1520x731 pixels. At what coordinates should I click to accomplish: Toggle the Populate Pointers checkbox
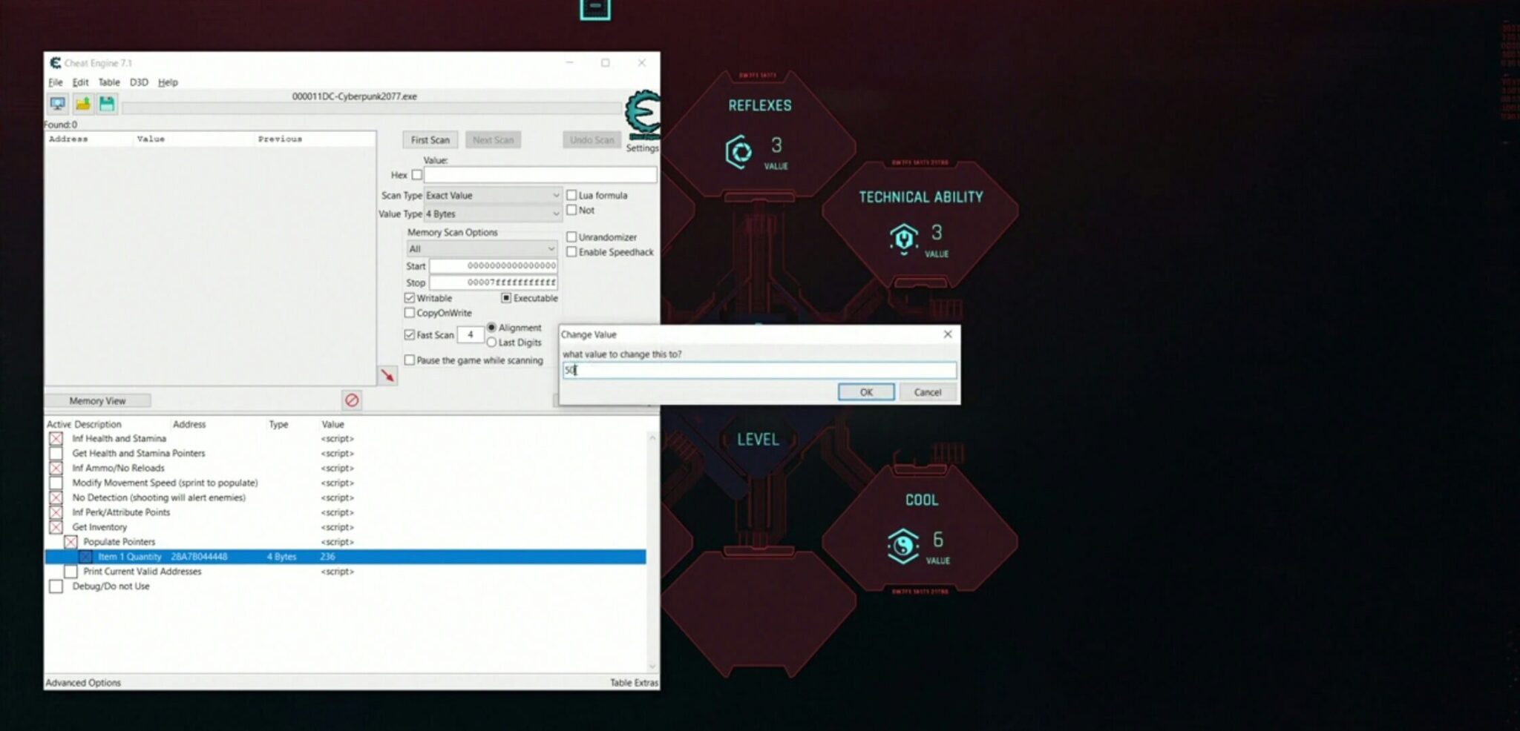[71, 543]
